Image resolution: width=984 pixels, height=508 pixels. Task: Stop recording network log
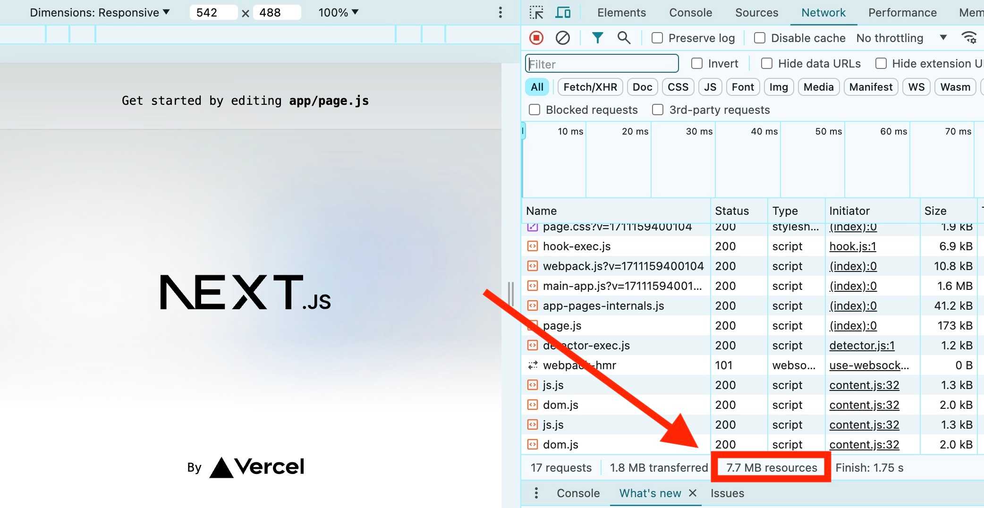[536, 38]
